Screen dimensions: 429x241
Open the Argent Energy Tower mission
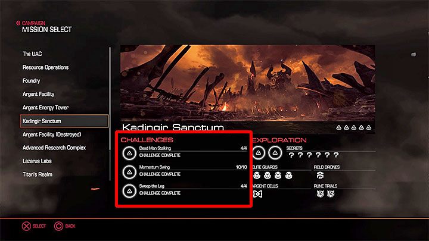pyautogui.click(x=45, y=107)
